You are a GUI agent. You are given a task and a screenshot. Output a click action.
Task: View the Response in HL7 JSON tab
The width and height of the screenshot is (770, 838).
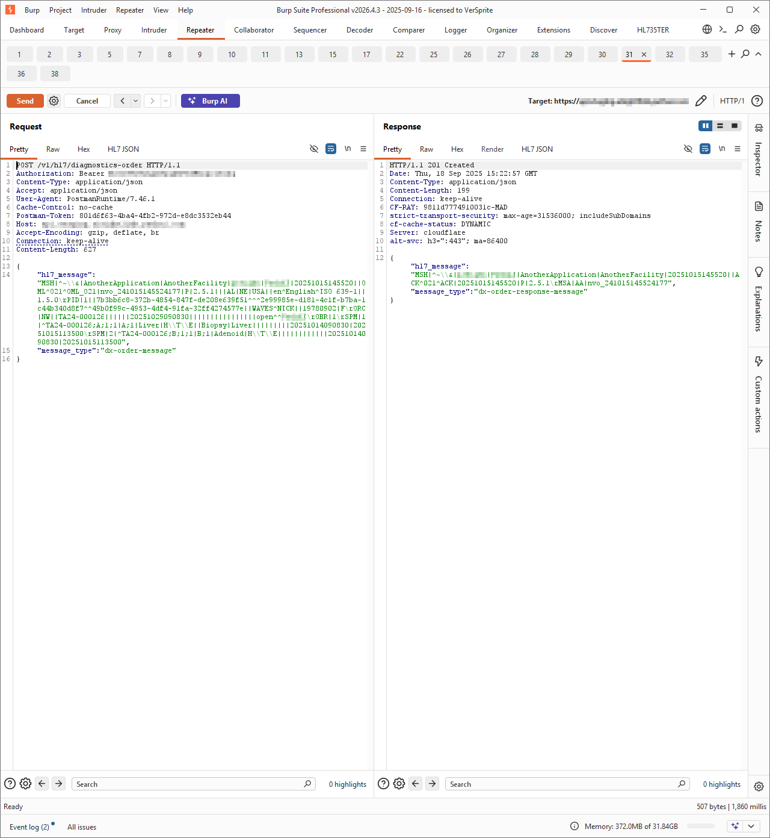(537, 149)
